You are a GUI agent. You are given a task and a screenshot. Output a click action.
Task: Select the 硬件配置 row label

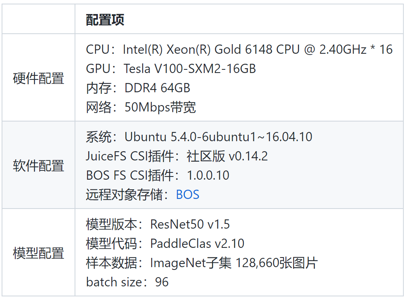(38, 78)
